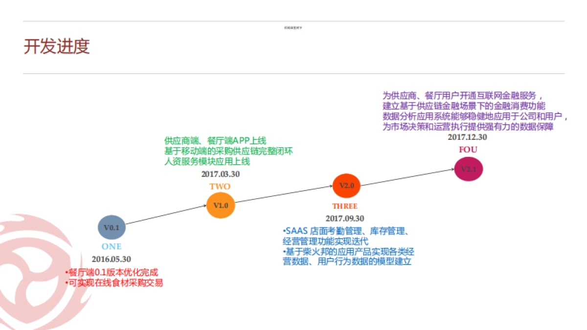The width and height of the screenshot is (587, 330).
Task: Select the arrow connecting V1.0 to V2.0
Action: (284, 194)
